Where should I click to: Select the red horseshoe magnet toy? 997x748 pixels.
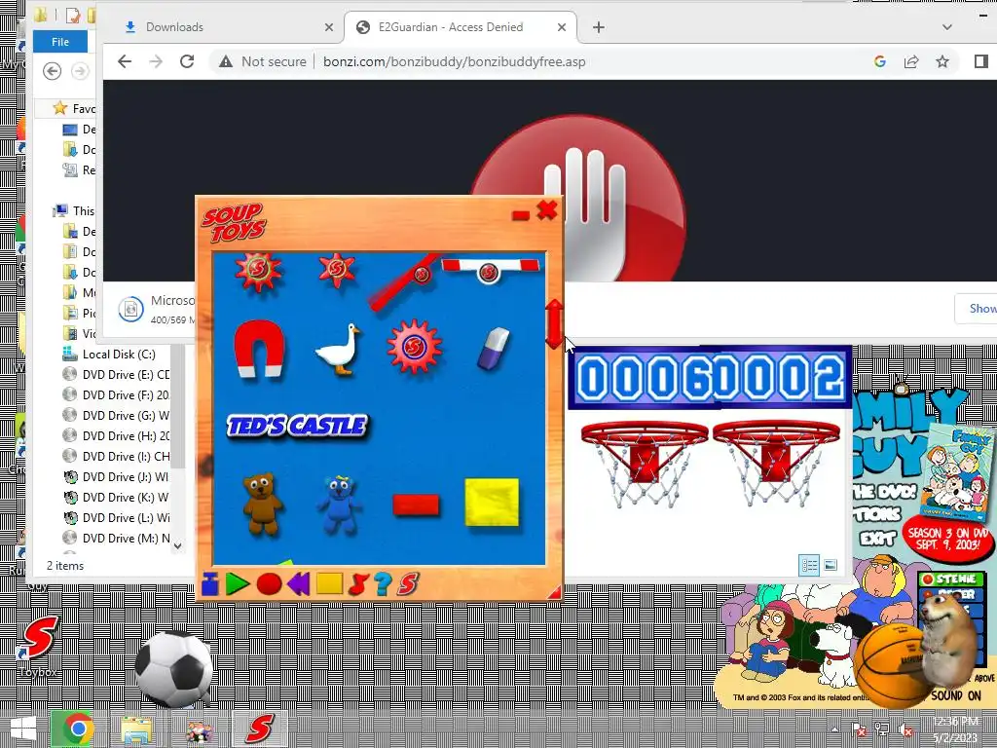[x=258, y=349]
